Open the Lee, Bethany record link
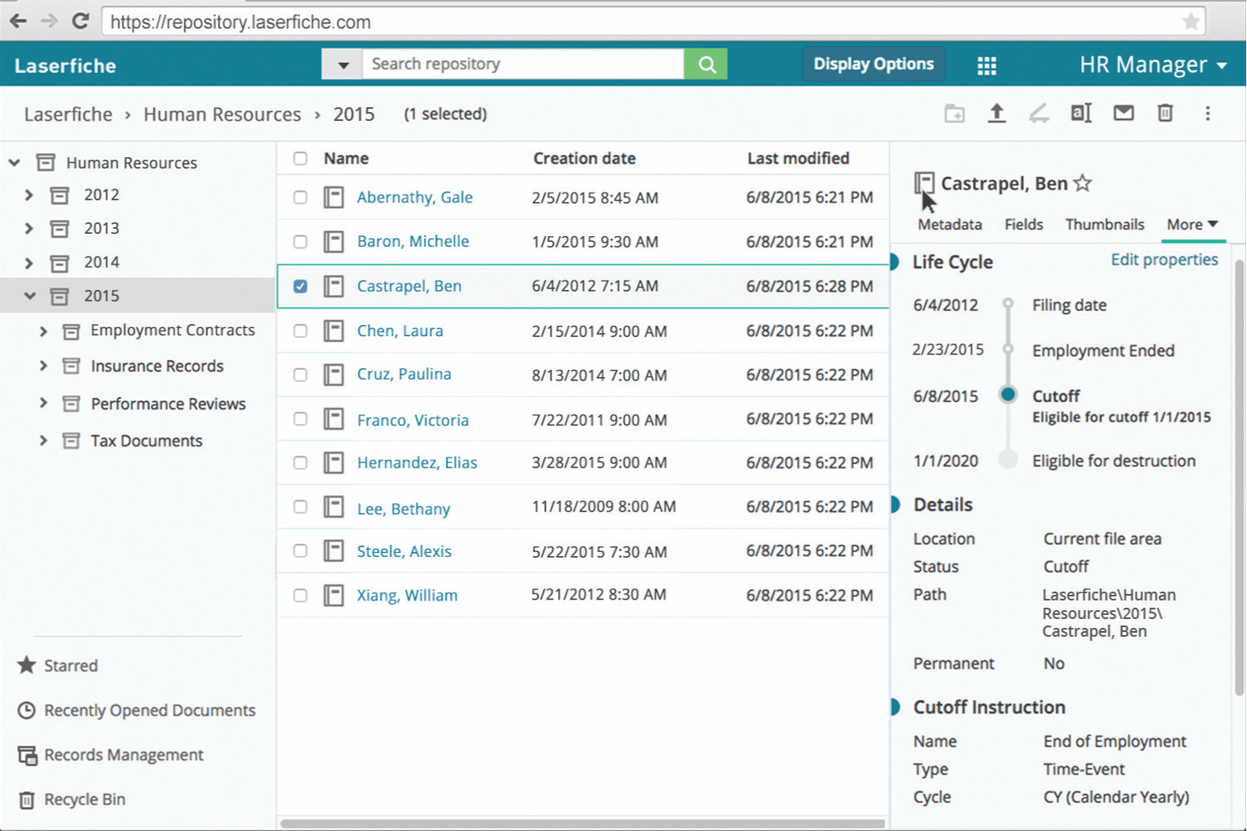 403,509
